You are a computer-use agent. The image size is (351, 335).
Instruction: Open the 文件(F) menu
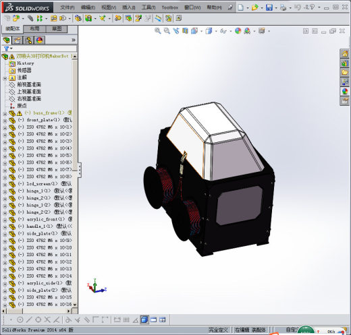(67, 7)
